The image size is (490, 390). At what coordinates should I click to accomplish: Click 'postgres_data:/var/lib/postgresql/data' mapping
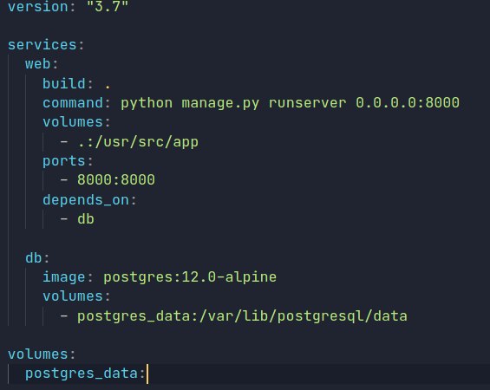(x=242, y=316)
